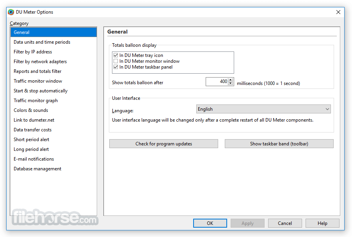Click the balloon delay milliseconds field

(217, 81)
